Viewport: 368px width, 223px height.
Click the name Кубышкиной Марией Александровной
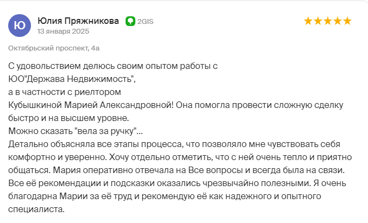tap(91, 105)
